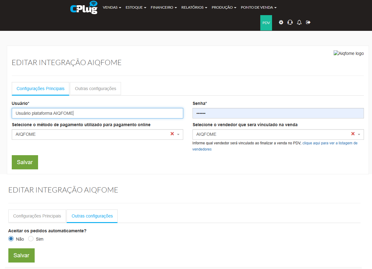Screen dimensions: 372x269
Task: Select the Não radio option
Action: [11, 239]
